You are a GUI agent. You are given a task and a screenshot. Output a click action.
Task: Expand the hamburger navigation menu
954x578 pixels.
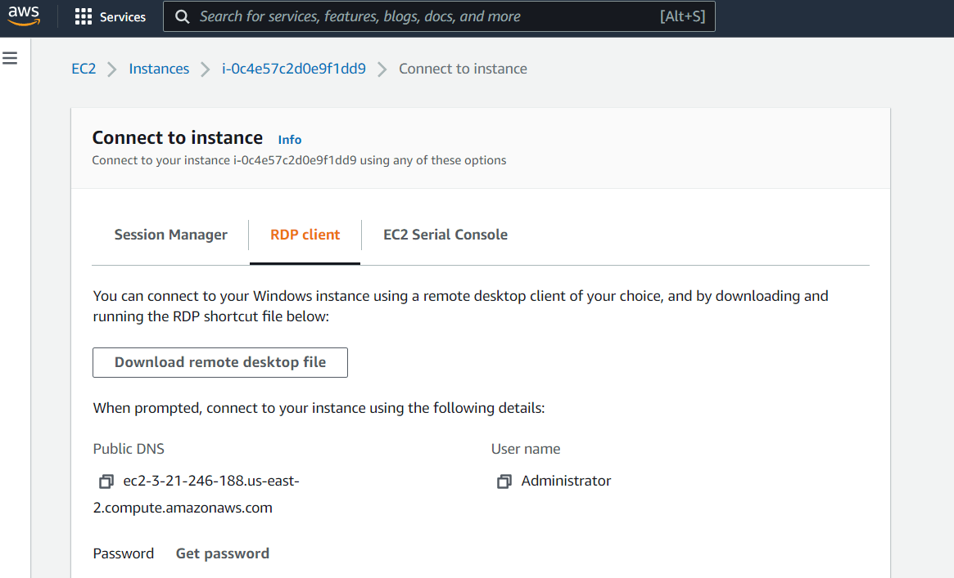[x=11, y=59]
